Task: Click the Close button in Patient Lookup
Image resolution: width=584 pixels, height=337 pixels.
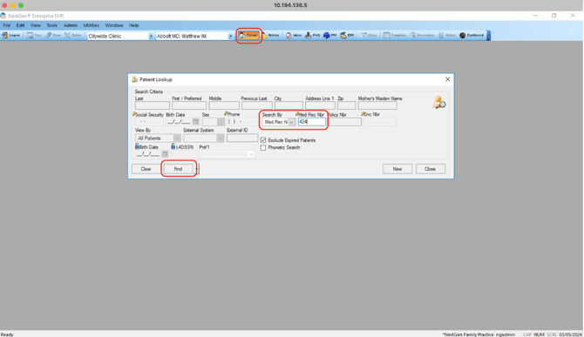Action: coord(431,169)
